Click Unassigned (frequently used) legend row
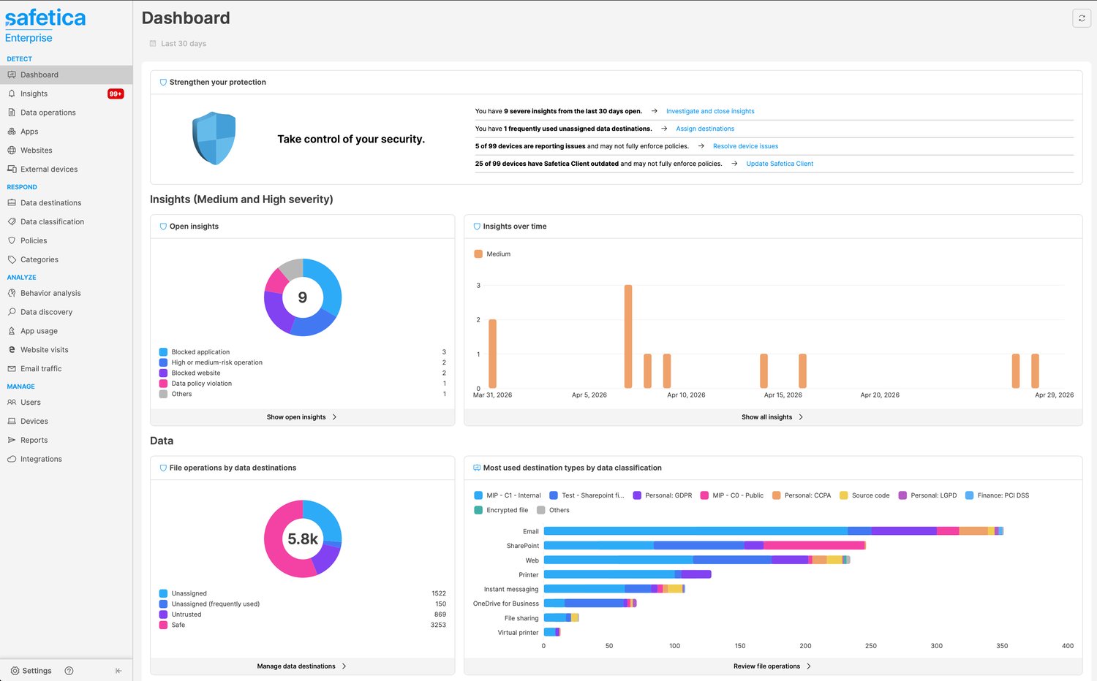This screenshot has height=681, width=1097. (302, 604)
